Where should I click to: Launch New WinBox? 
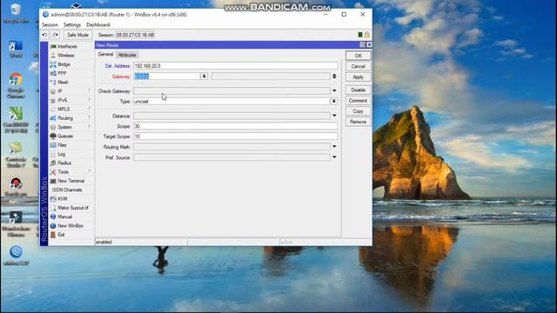(71, 226)
